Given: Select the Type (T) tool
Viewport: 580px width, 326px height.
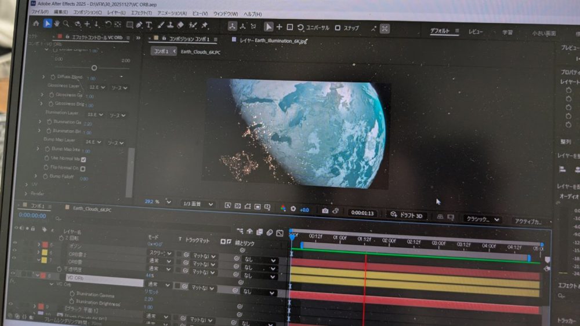Looking at the screenshot, I should point(149,25).
